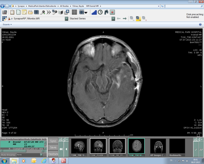Screen dimensions: 204x164
Task: Click the pin icon on left thumbnail panel
Action: click(60, 140)
